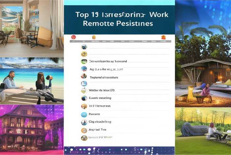This screenshot has width=231, height=155.
Task: Click the red circular icon above the list
Action: click(x=74, y=37)
